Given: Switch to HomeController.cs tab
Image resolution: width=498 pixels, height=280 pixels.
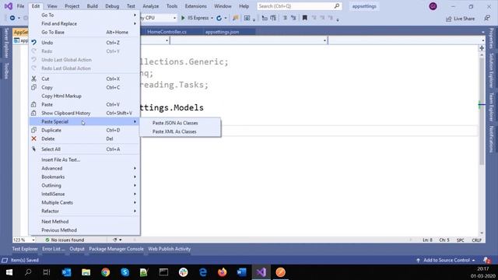Looking at the screenshot, I should pyautogui.click(x=167, y=32).
